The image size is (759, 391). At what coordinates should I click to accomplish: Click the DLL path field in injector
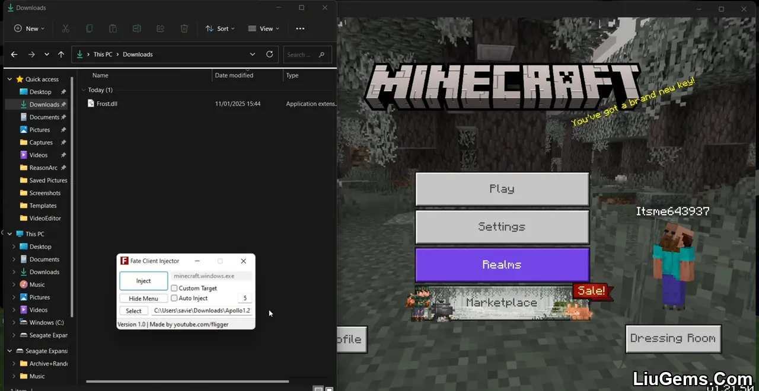202,310
